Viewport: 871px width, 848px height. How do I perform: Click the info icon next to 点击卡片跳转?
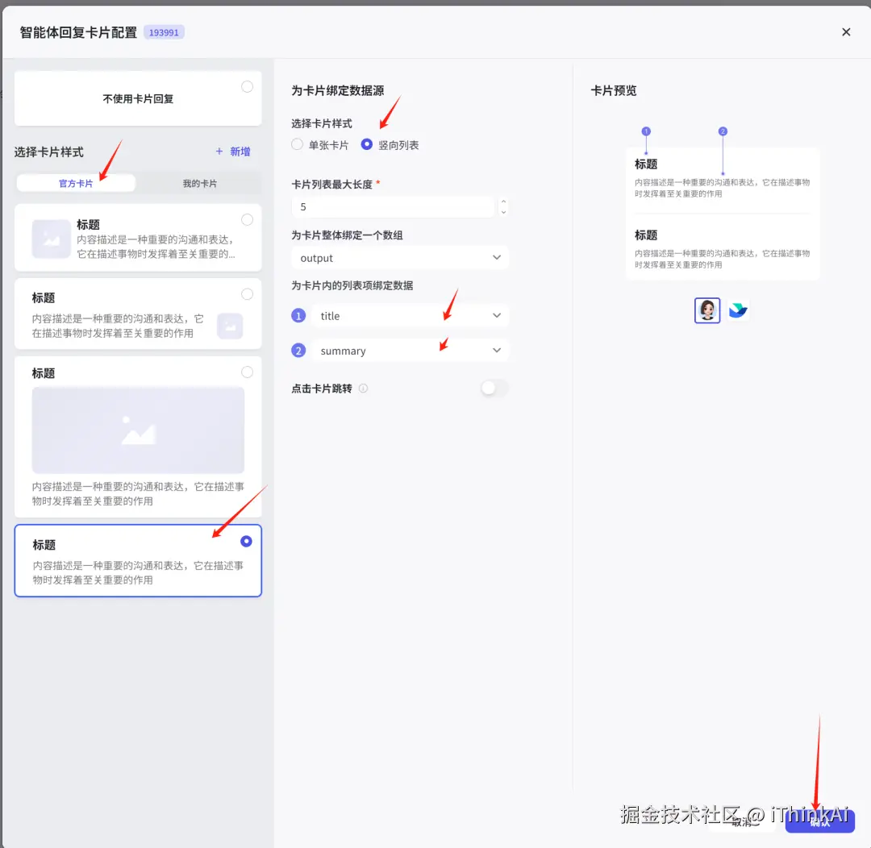pyautogui.click(x=363, y=388)
